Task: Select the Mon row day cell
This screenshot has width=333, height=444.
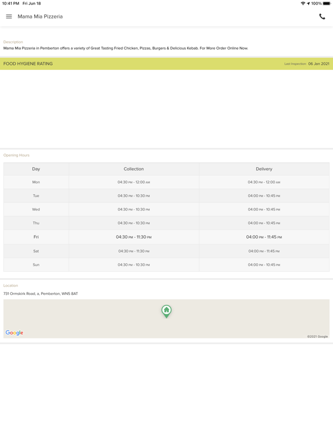Action: (36, 182)
